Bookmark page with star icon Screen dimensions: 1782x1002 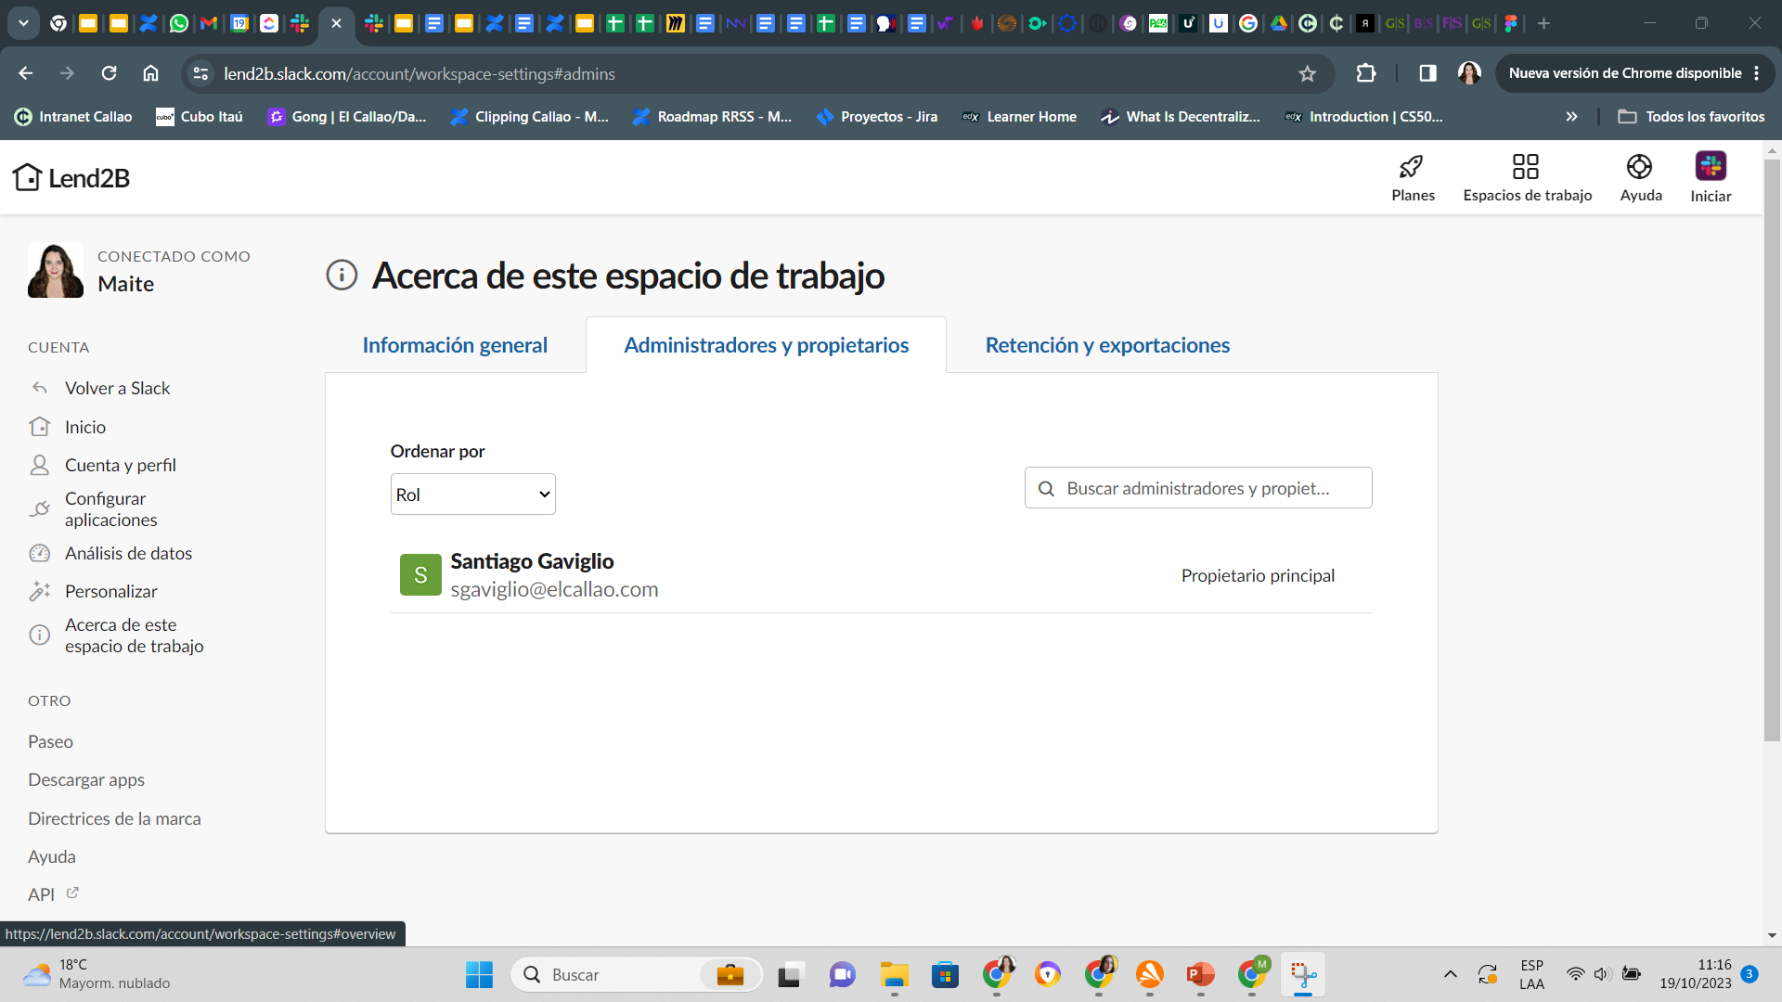[1307, 73]
